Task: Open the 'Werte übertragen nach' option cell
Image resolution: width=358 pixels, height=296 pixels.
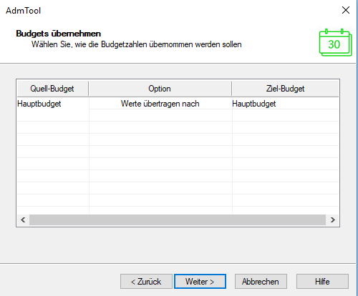Action: [160, 104]
